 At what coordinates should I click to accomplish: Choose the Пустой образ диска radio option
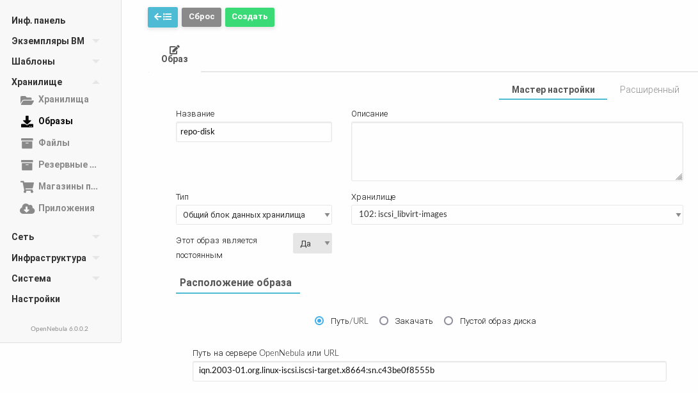click(448, 321)
